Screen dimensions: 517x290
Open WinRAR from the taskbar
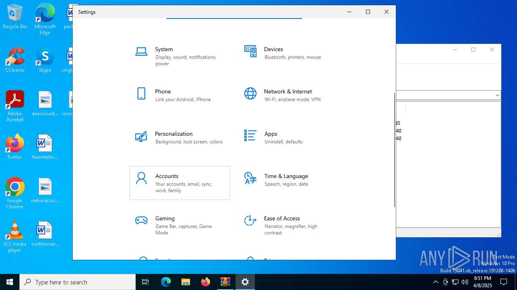click(x=225, y=282)
